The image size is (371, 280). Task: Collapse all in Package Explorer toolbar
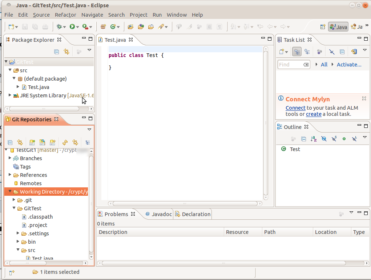pyautogui.click(x=57, y=52)
